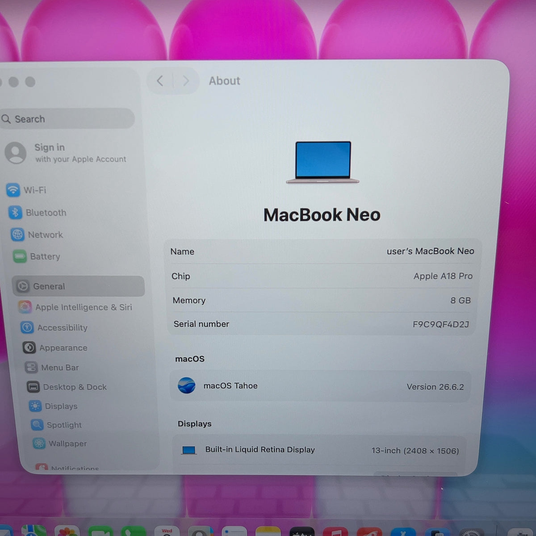Click the macOS section heading

190,359
